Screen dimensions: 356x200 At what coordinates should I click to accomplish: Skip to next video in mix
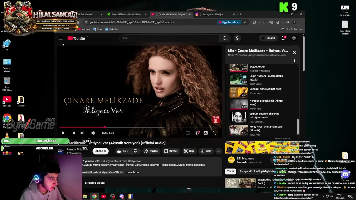82,133
